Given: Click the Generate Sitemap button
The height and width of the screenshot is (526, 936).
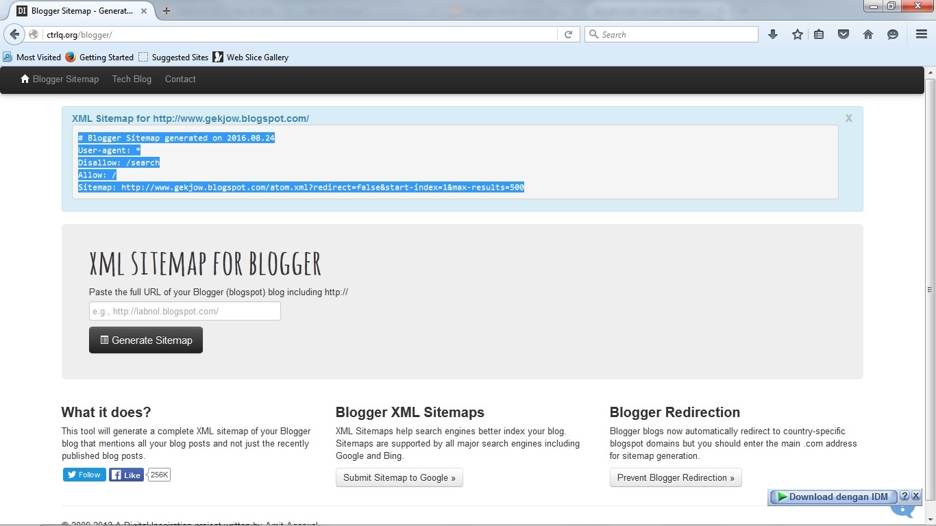Looking at the screenshot, I should pyautogui.click(x=146, y=340).
